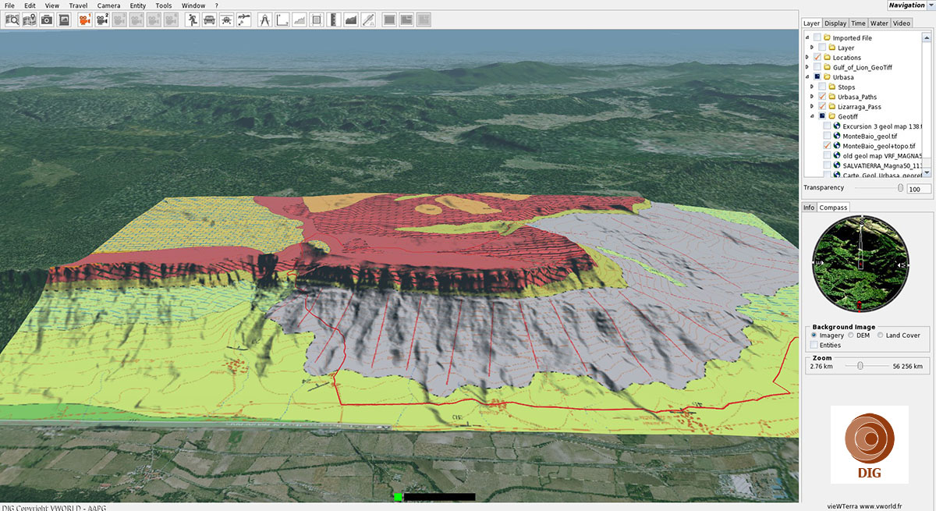Select the airplane flight mode icon
Image resolution: width=936 pixels, height=511 pixels.
click(x=226, y=20)
